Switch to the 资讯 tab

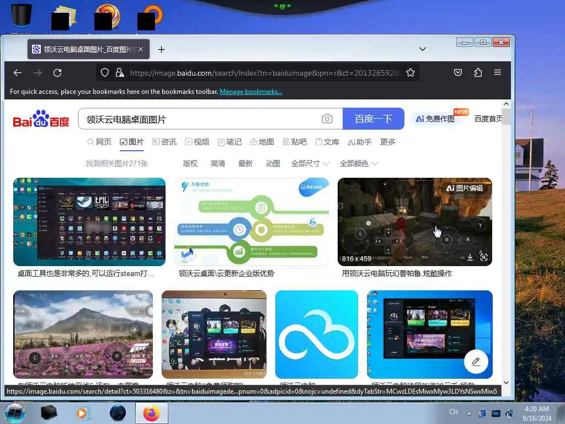coord(164,142)
